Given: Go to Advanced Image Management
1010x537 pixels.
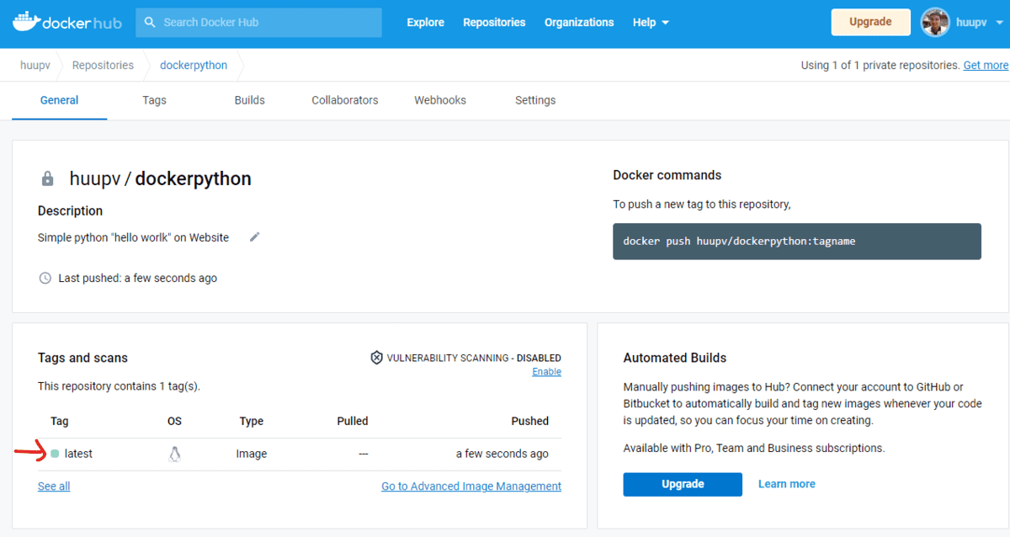Looking at the screenshot, I should [x=470, y=486].
